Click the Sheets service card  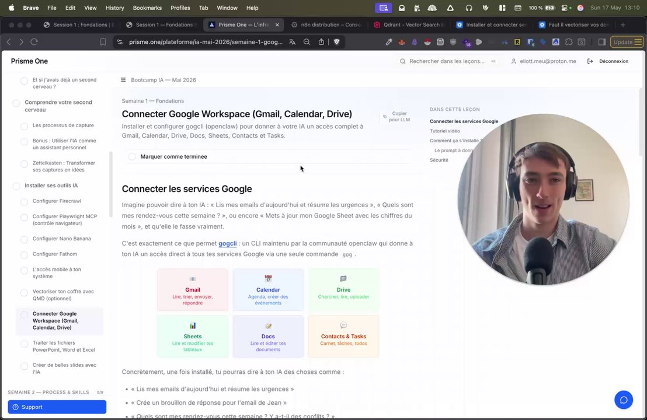(x=192, y=337)
